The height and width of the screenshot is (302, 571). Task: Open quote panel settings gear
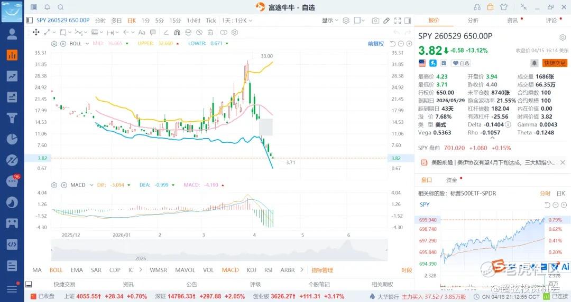click(563, 37)
